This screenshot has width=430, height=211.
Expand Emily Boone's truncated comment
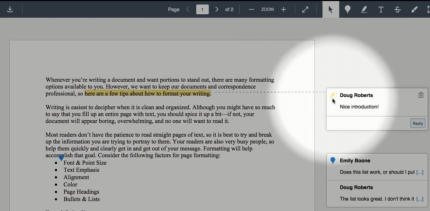coord(420,172)
